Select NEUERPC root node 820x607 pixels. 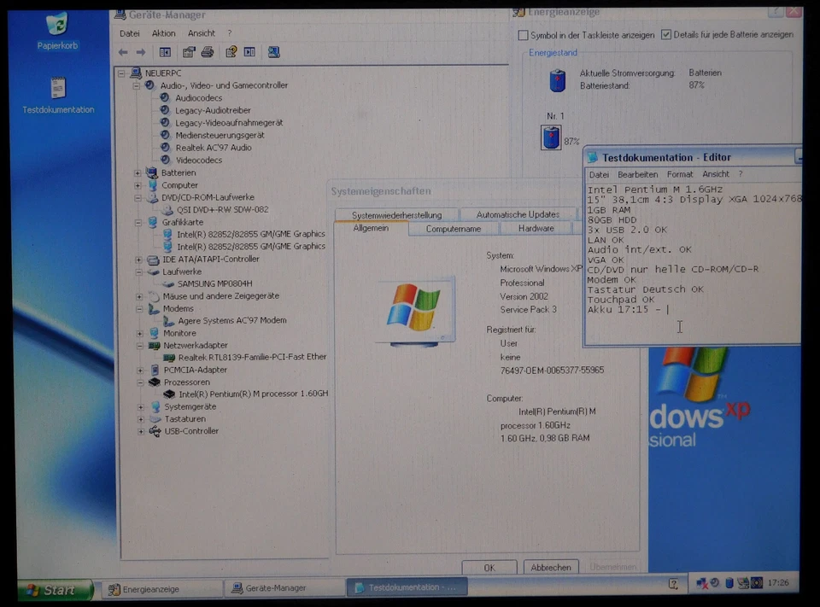click(x=163, y=73)
